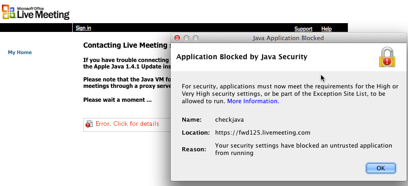Click the application name "checkjava"

pos(229,119)
